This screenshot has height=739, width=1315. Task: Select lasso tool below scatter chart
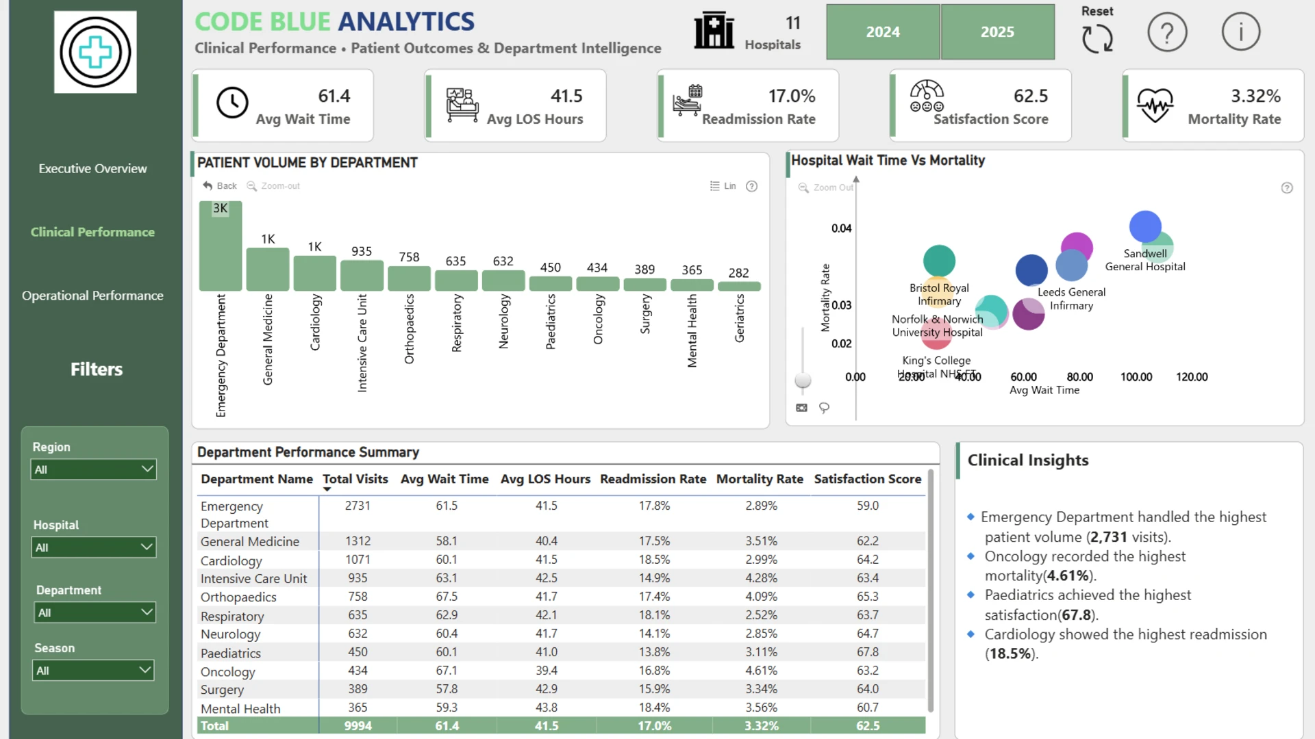(x=824, y=408)
